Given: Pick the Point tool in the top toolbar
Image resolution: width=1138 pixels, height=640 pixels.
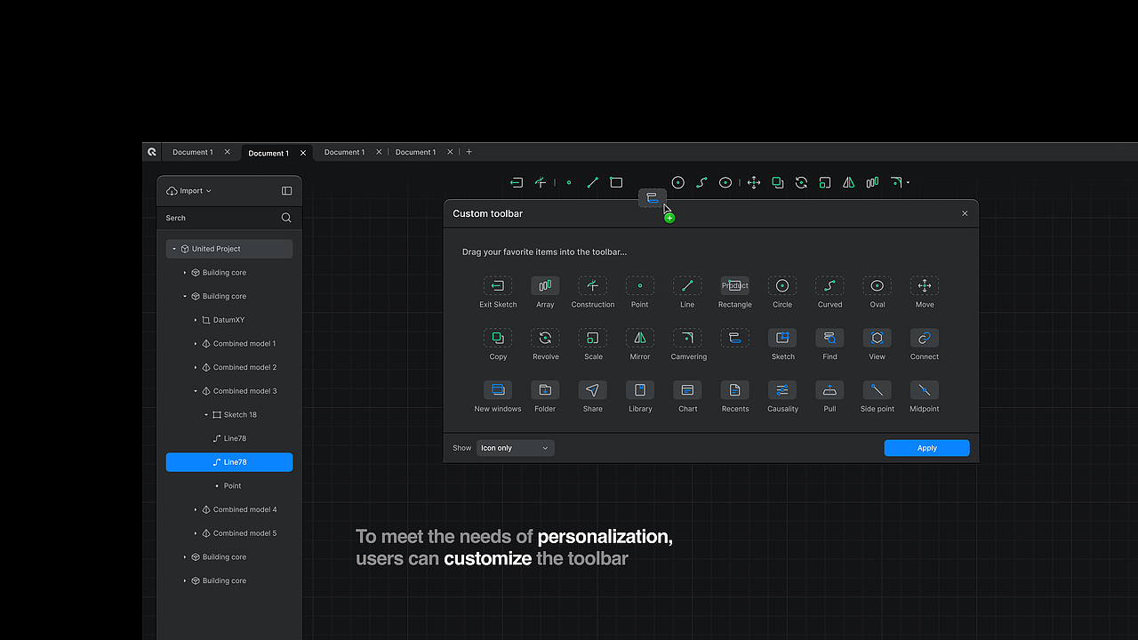Looking at the screenshot, I should point(569,182).
